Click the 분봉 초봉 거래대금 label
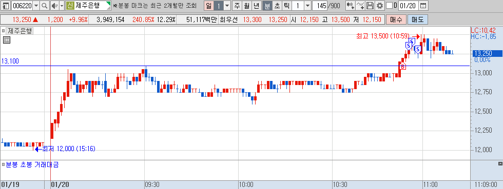Image resolution: width=503 pixels, height=189 pixels. [32, 164]
